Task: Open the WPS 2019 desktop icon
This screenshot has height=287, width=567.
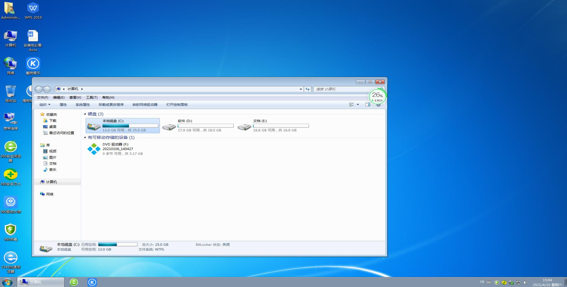Action: pyautogui.click(x=33, y=11)
